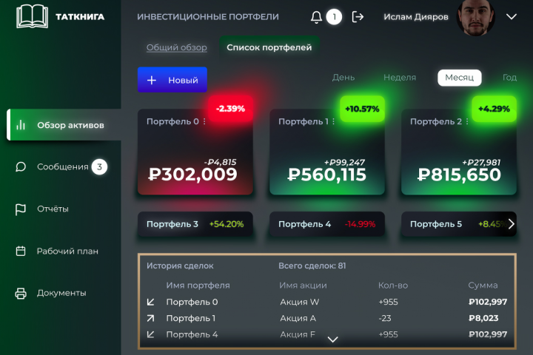Click bar chart icon for Обзор активов
The image size is (533, 355).
tap(21, 125)
